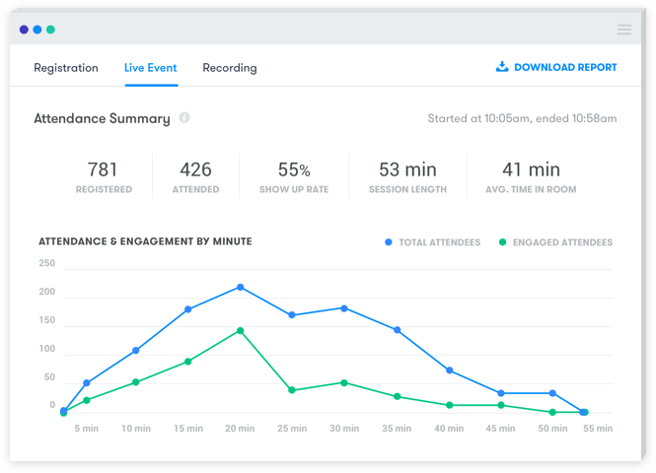Click the blue data point at 30 min

[x=344, y=308]
